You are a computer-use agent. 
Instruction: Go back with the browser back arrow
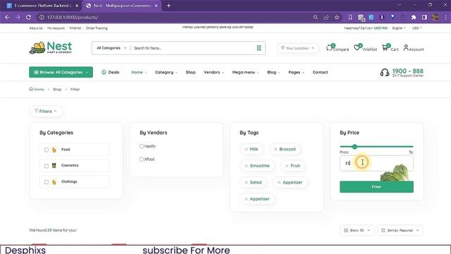coord(7,17)
